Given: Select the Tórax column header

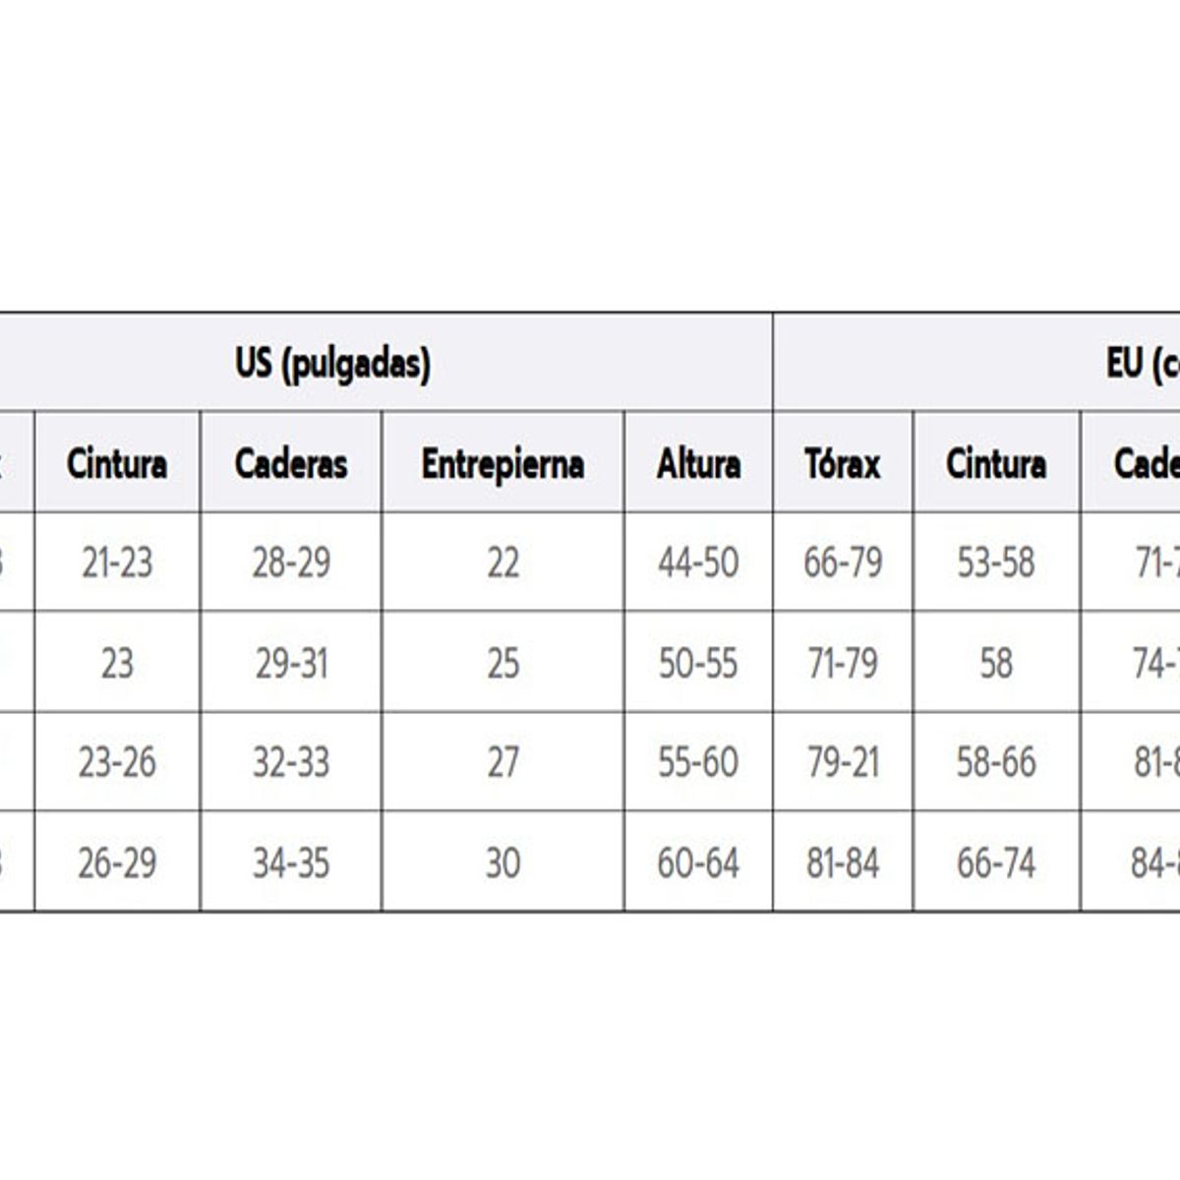Looking at the screenshot, I should 843,463.
